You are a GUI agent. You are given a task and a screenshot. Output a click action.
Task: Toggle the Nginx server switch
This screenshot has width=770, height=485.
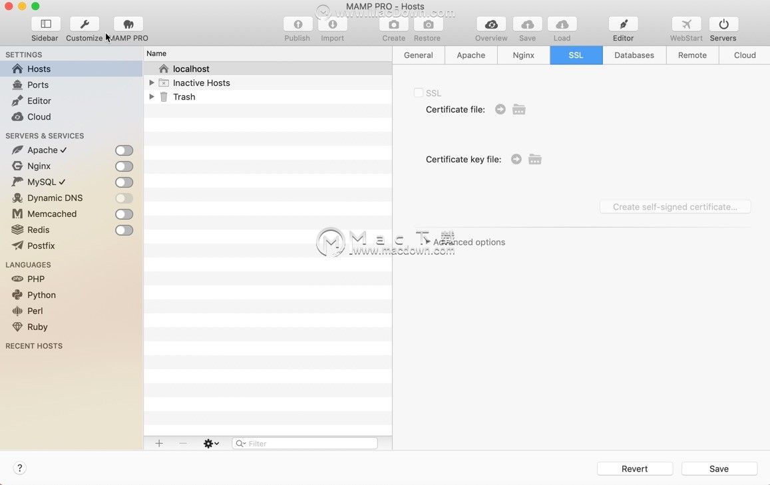pos(124,166)
